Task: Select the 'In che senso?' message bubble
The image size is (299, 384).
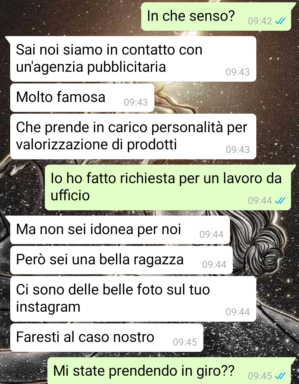Action: [216, 17]
